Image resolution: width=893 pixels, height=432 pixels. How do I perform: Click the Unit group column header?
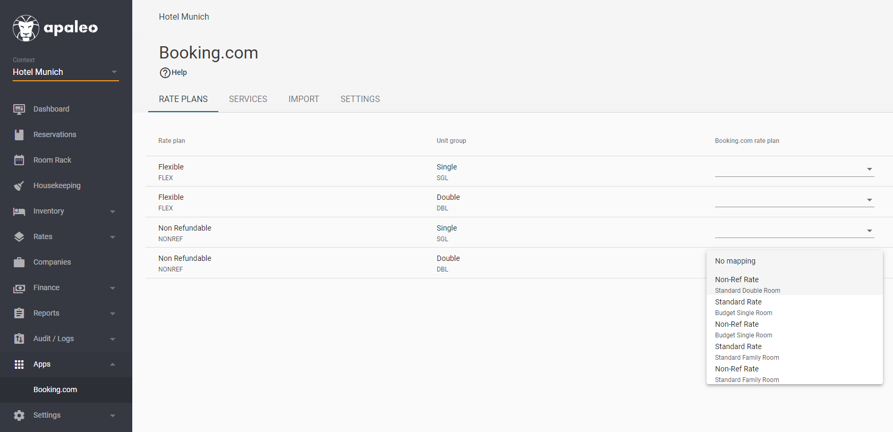click(451, 141)
